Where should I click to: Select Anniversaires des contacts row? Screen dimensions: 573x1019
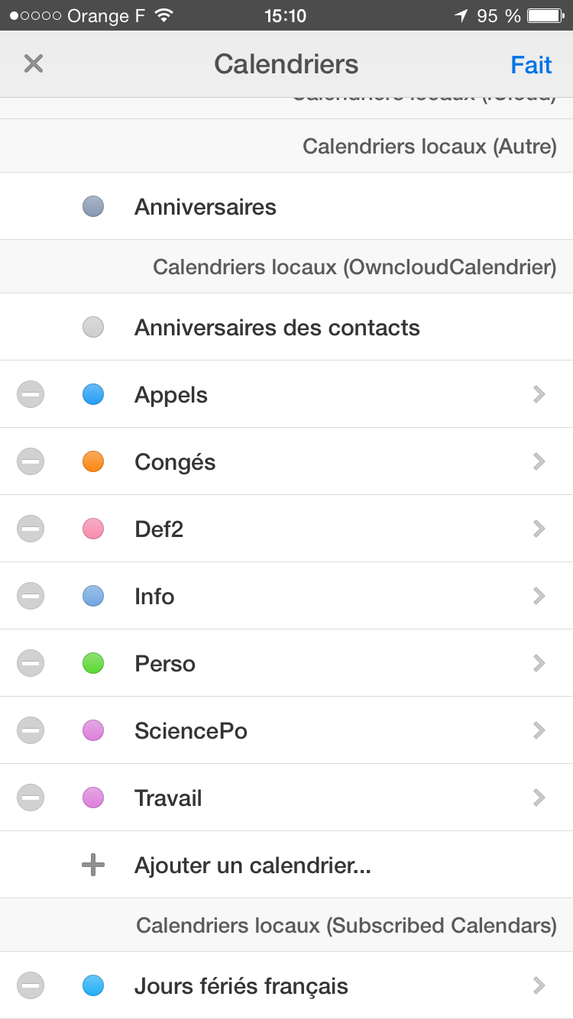pyautogui.click(x=277, y=328)
